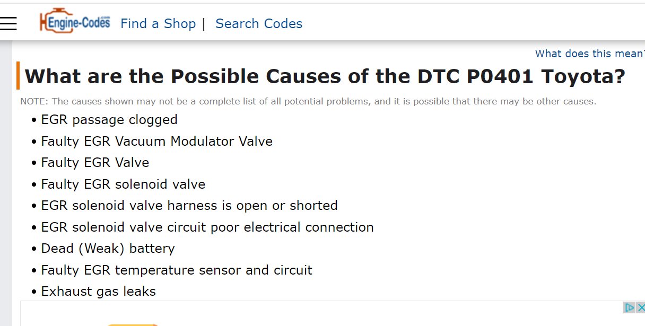Open the Find a Shop page
Viewport: 645px width, 326px height.
[x=158, y=23]
